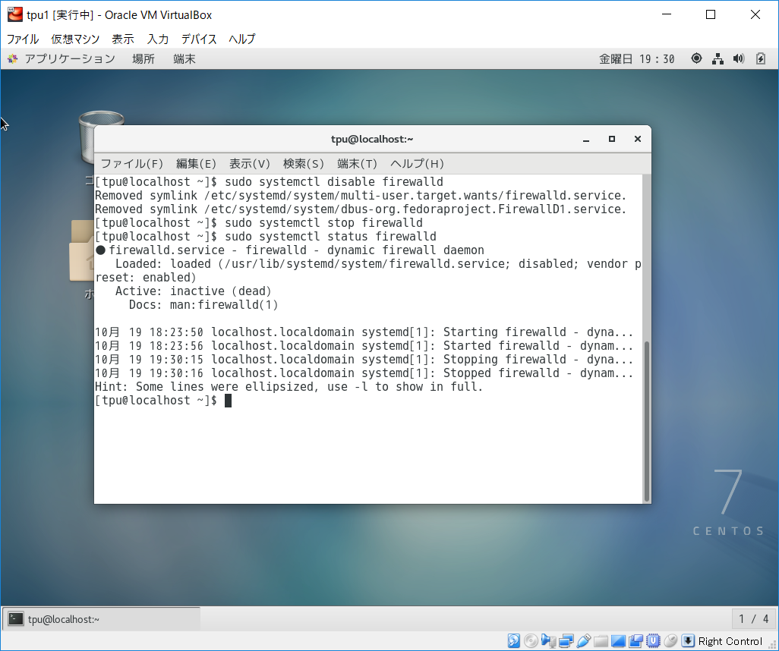Click the CPU virtualization chip icon
Viewport: 779px width, 651px height.
pos(653,641)
